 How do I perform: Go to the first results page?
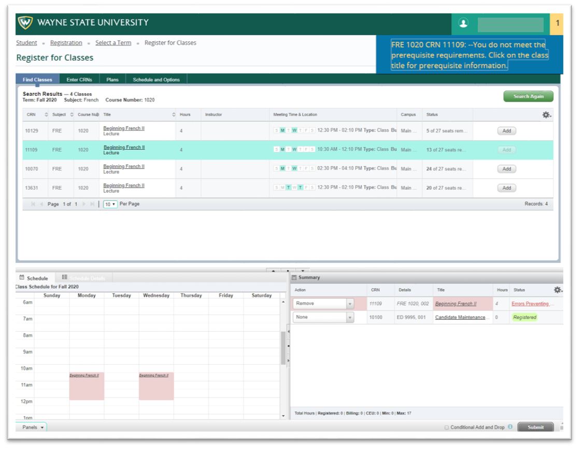(33, 204)
